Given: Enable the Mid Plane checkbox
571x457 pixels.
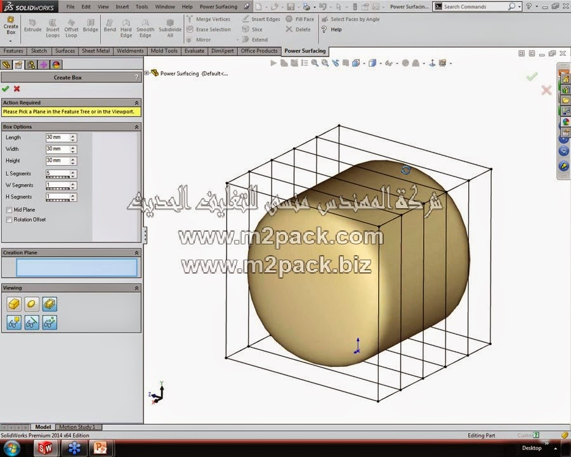Looking at the screenshot, I should point(9,210).
